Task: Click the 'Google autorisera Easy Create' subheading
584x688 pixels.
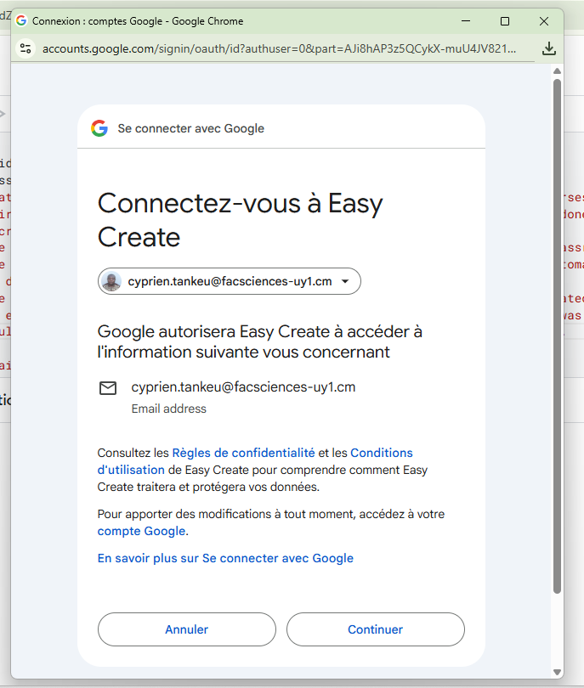Action: [x=259, y=341]
